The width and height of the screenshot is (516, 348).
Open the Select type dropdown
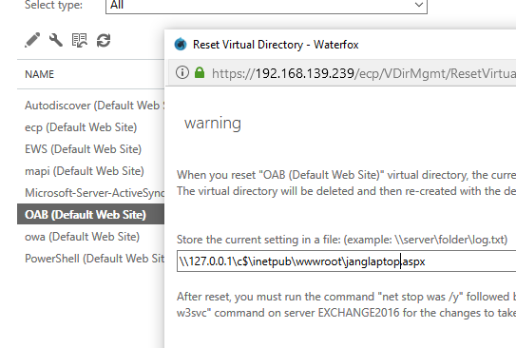click(266, 6)
